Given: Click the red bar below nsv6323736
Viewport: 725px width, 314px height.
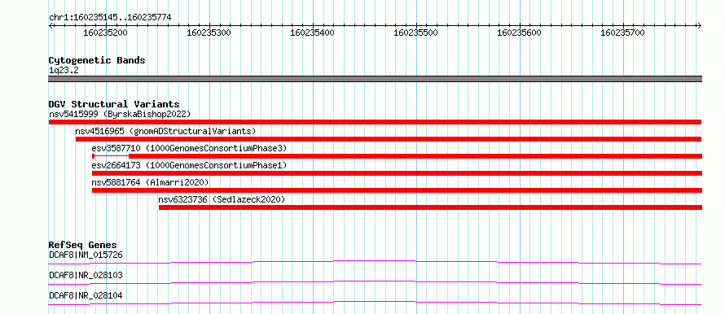Looking at the screenshot, I should [430, 207].
